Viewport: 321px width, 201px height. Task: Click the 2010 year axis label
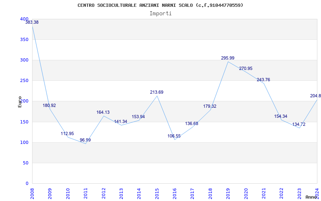pos(68,193)
